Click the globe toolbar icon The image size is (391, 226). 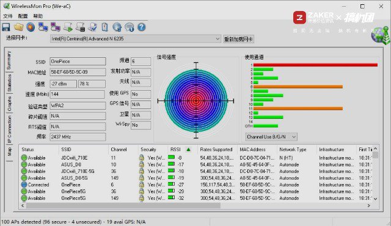coord(117,27)
